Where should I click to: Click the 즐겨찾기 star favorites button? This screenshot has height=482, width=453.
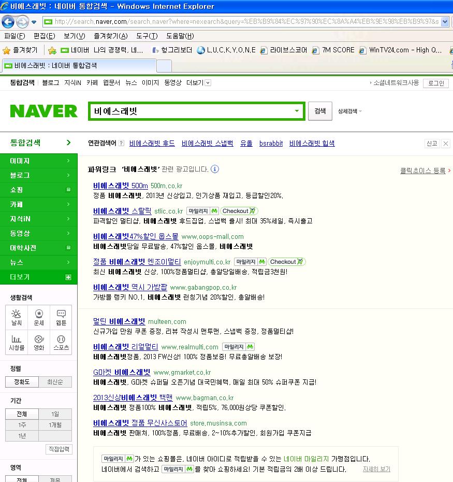click(20, 50)
